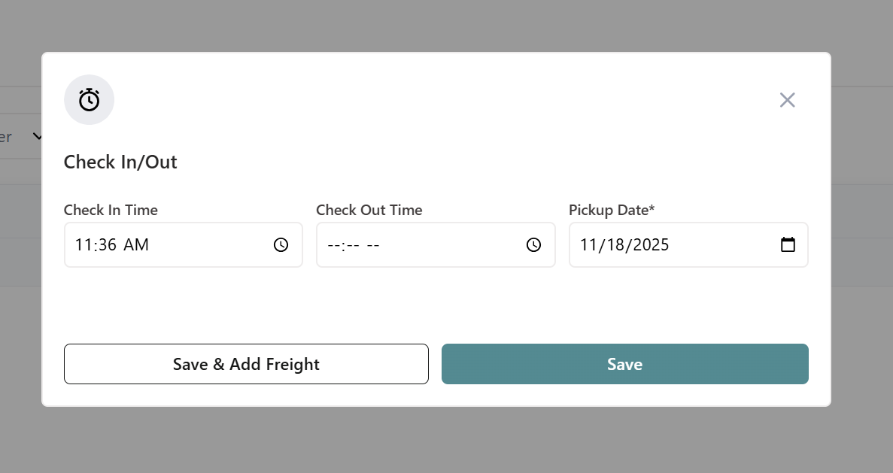Open the Check In Time clock picker
This screenshot has height=473, width=893.
(x=281, y=244)
